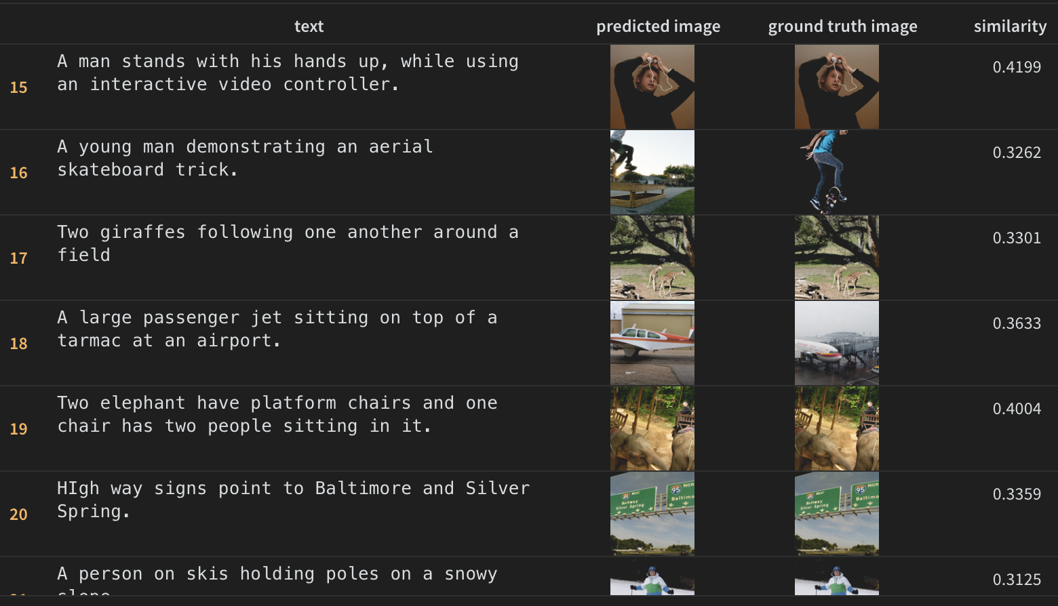The width and height of the screenshot is (1058, 606).
Task: Click similarity value 0.4004
Action: point(1016,409)
